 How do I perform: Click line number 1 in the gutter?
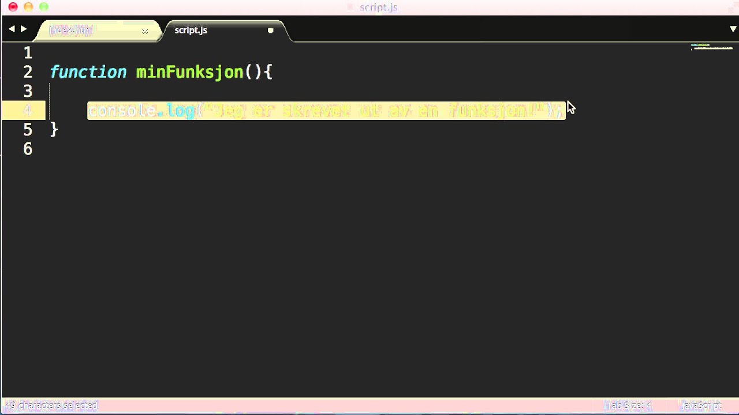28,53
